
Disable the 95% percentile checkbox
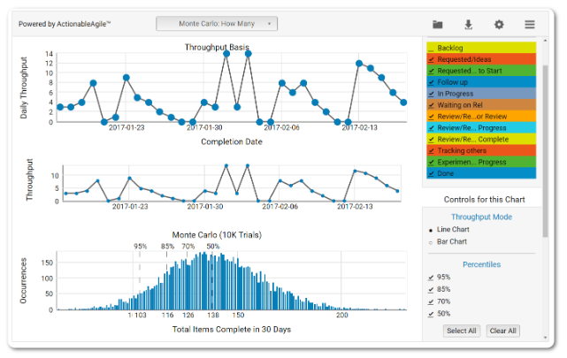click(x=431, y=277)
